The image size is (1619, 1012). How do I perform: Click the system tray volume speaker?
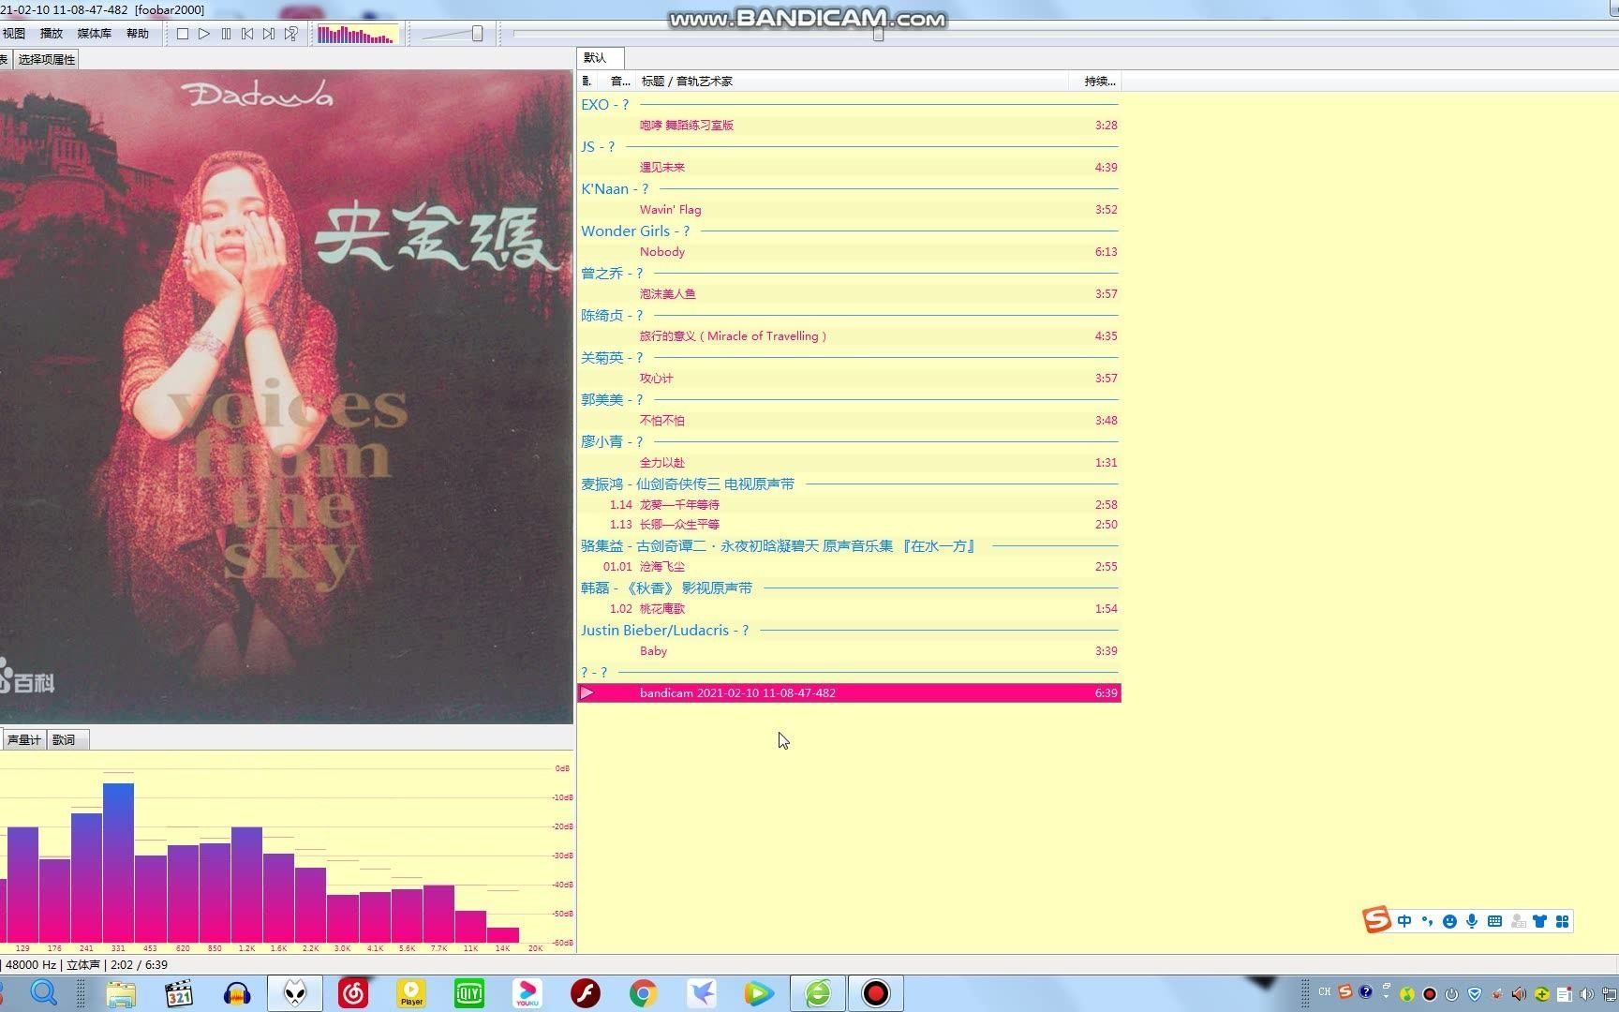coord(1587,994)
